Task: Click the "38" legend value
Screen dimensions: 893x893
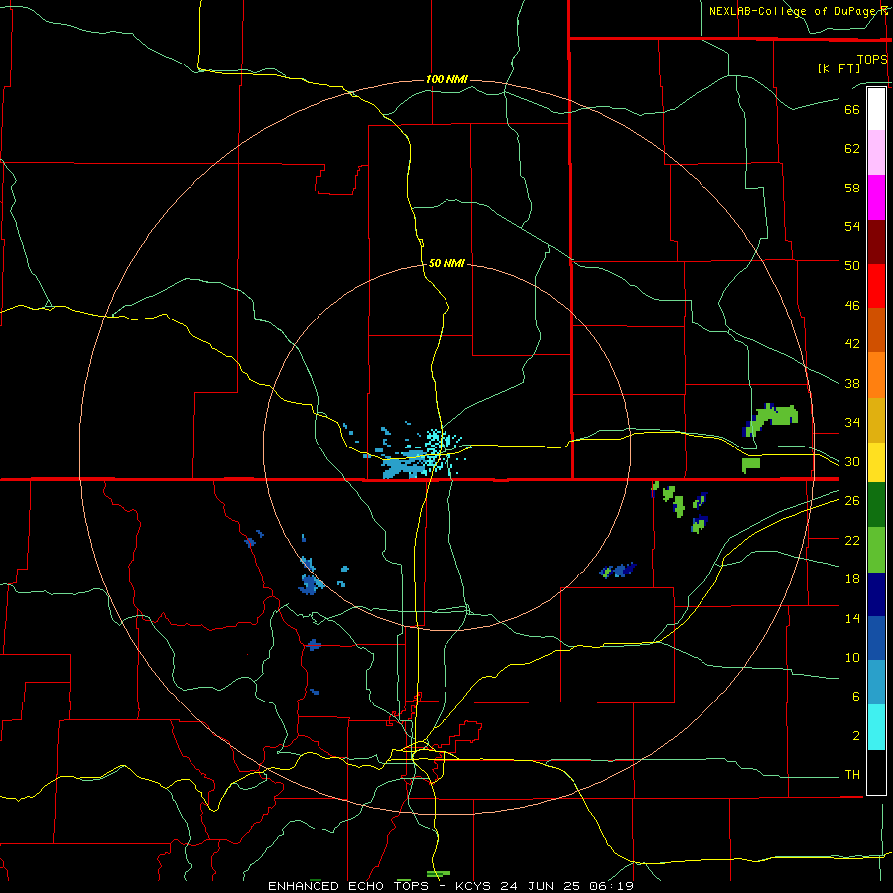Action: [x=852, y=383]
